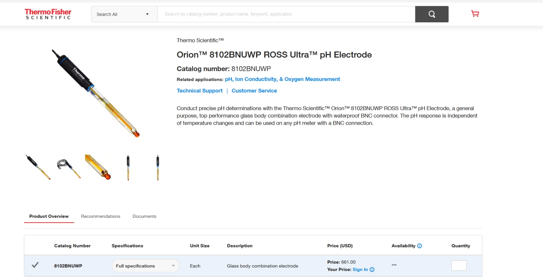
Task: Click the Price (USD) column header
Action: (x=340, y=246)
